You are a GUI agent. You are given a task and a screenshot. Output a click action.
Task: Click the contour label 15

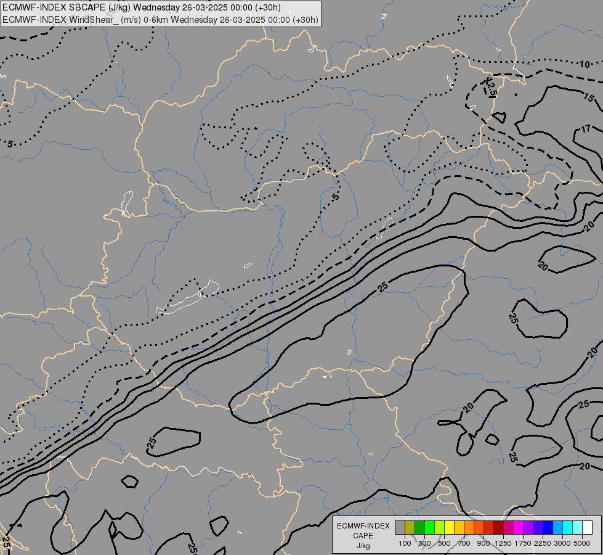coord(589,97)
